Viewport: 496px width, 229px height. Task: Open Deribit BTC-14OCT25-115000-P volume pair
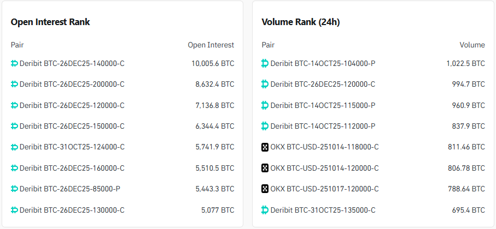click(x=323, y=105)
